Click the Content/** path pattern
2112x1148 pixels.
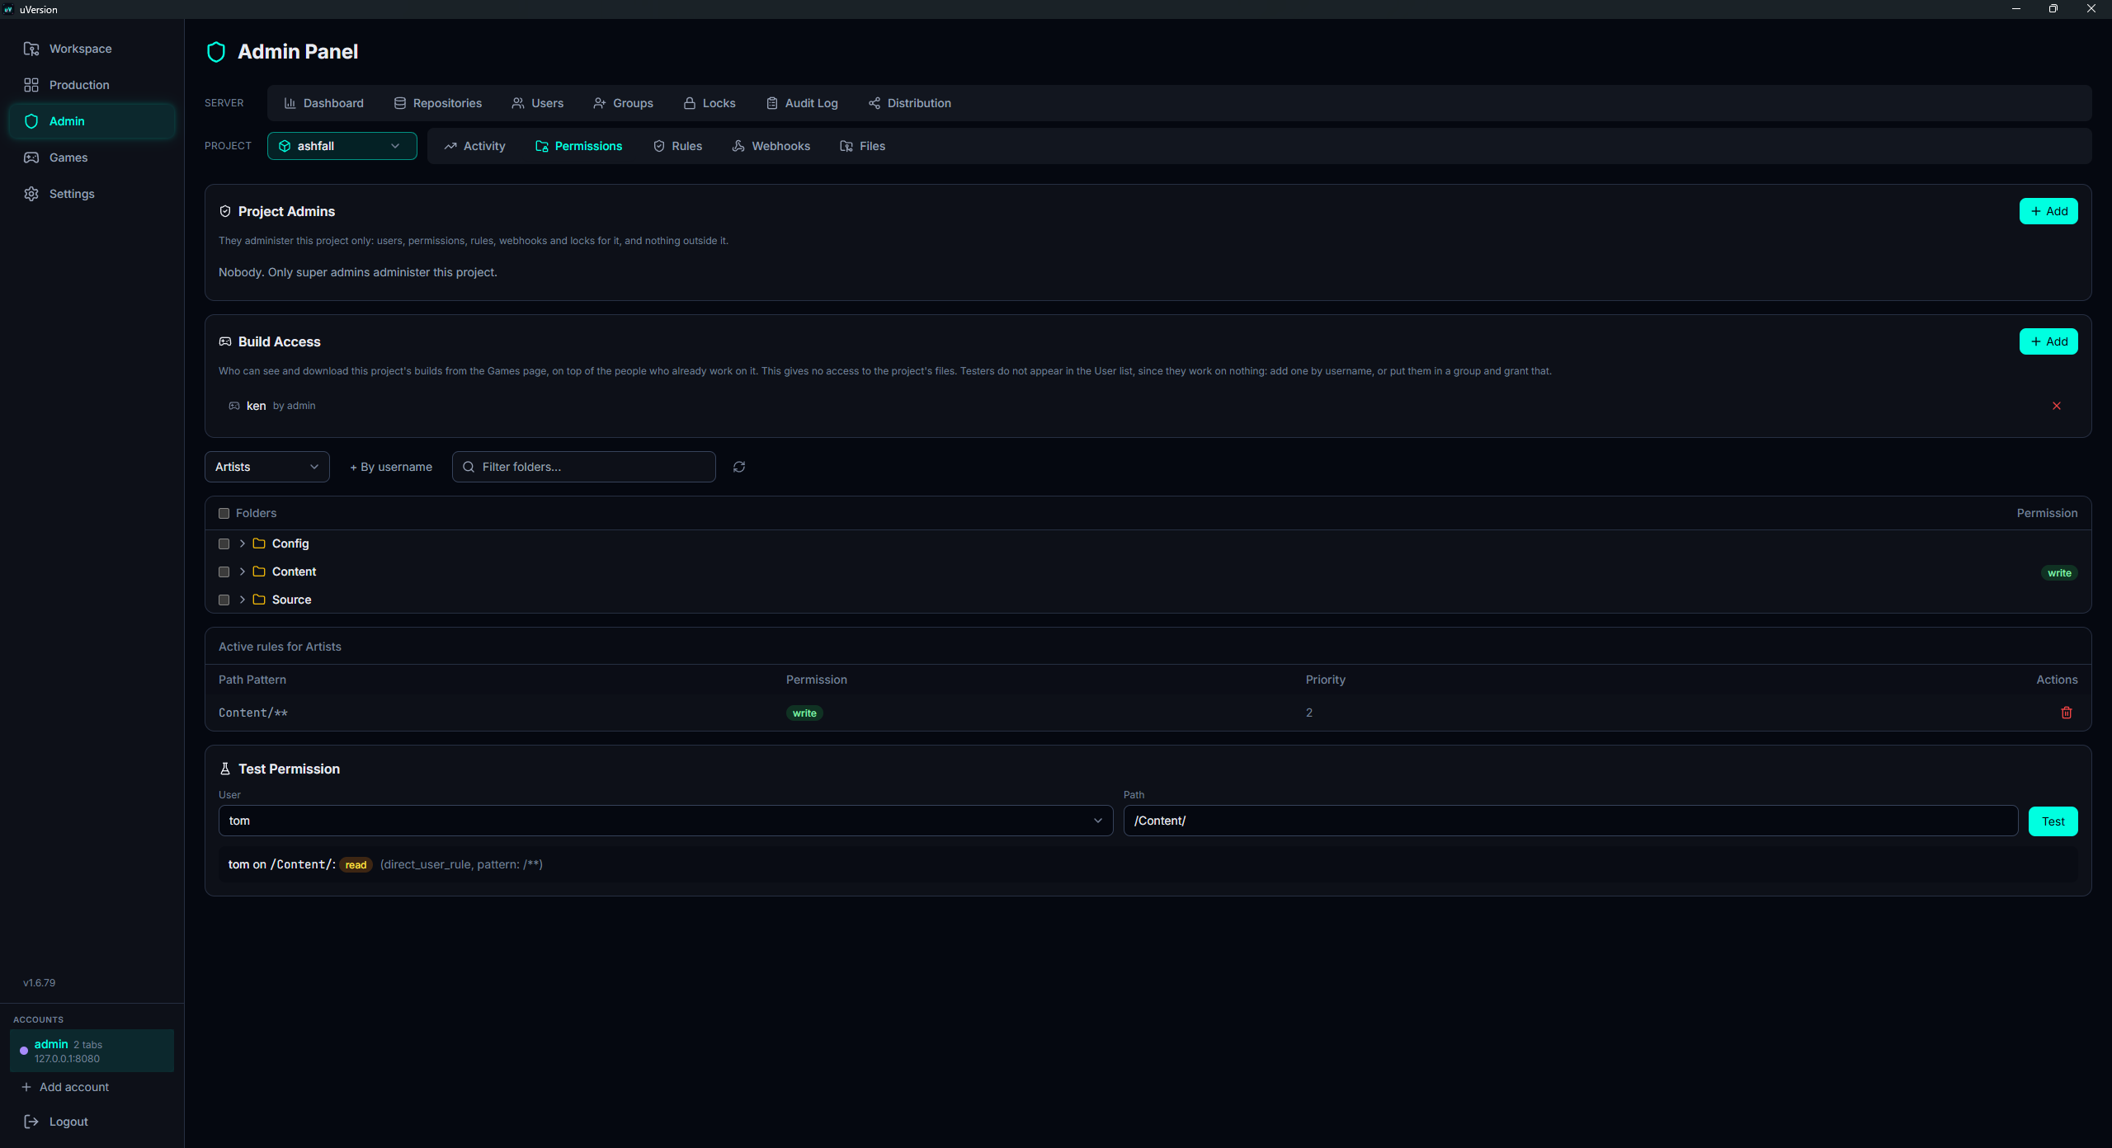[x=253, y=713]
